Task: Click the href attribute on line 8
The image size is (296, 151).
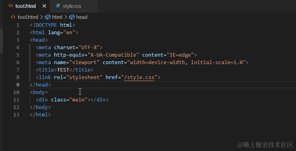Action: coord(112,77)
